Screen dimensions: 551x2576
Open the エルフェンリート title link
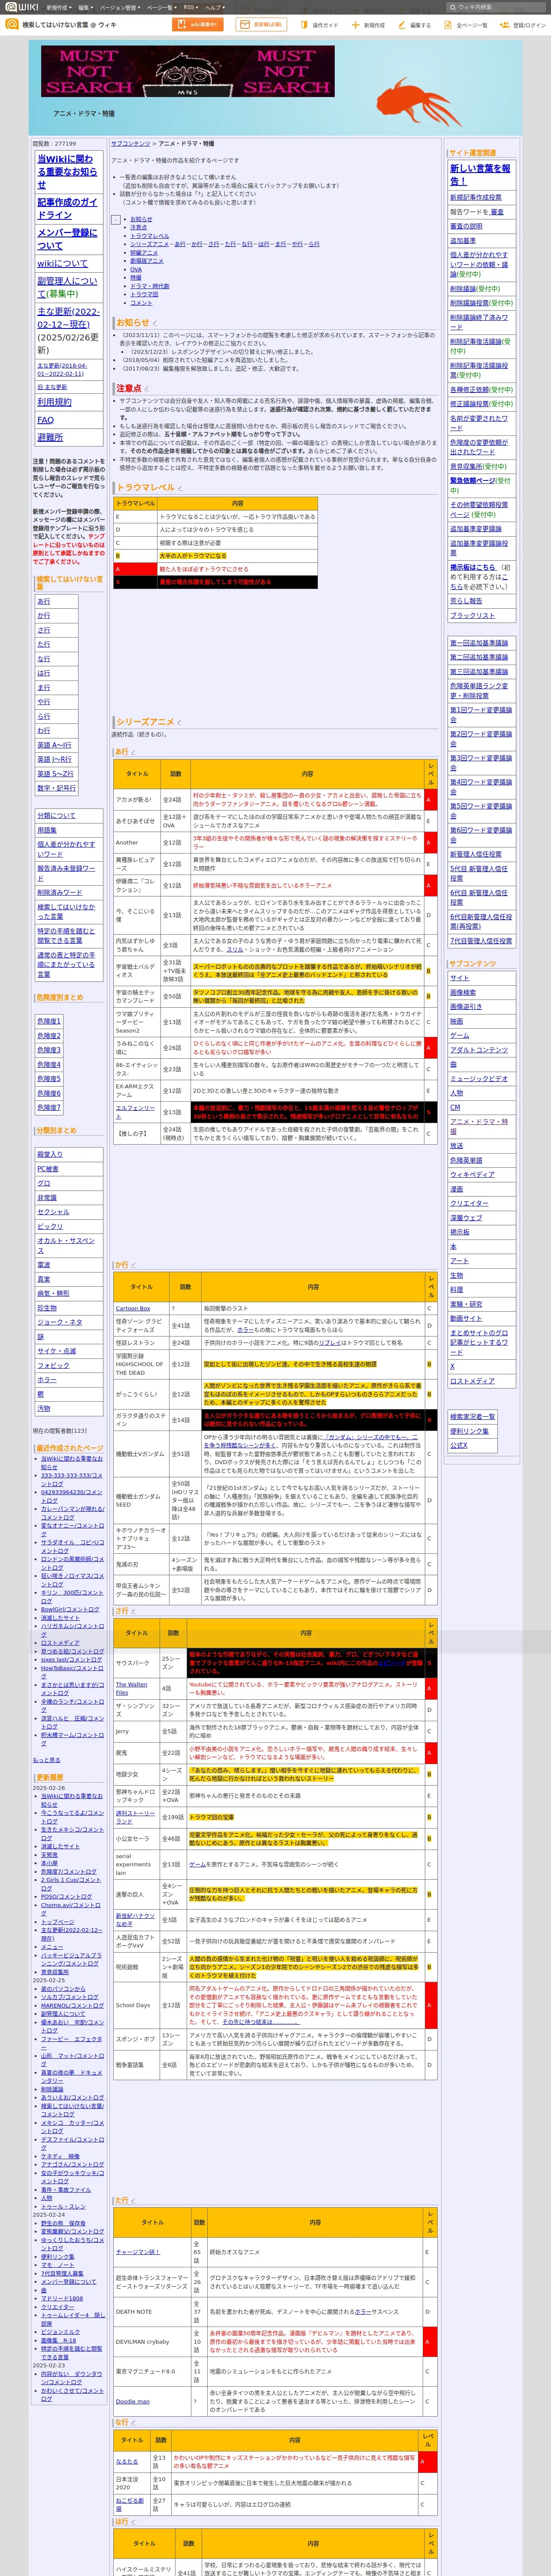coord(135,1111)
